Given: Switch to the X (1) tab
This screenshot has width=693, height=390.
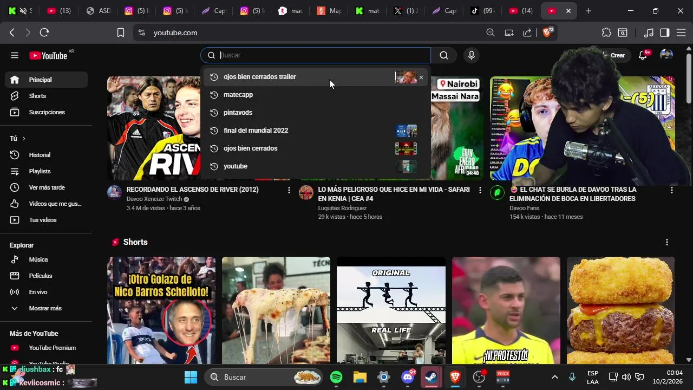Looking at the screenshot, I should pyautogui.click(x=406, y=11).
